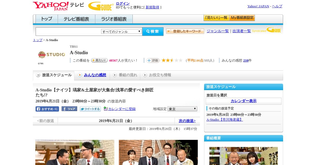Click the カレンダーに登録 link
Image resolution: width=316 pixels, height=165 pixels.
coord(122,109)
